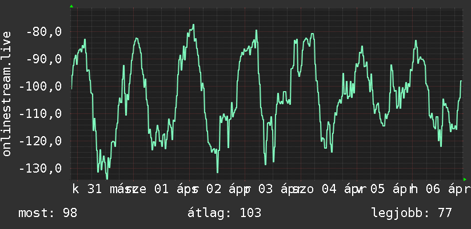This screenshot has height=229, width=471.
Task: Click the '-90,0' y-axis label
Action: (x=44, y=59)
